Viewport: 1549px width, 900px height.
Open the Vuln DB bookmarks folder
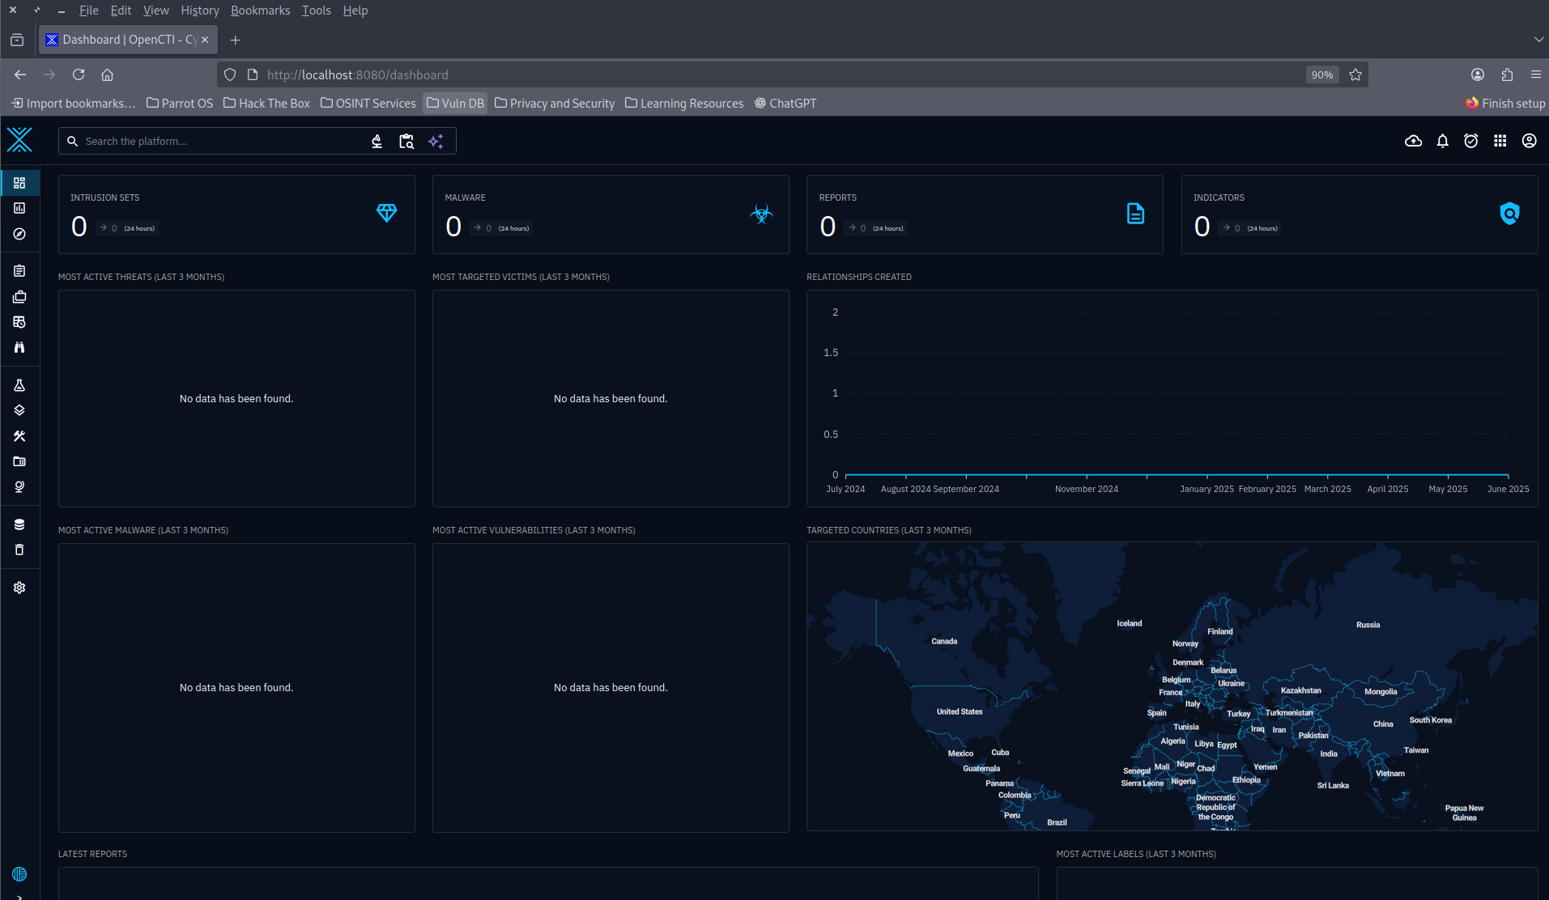(x=454, y=103)
